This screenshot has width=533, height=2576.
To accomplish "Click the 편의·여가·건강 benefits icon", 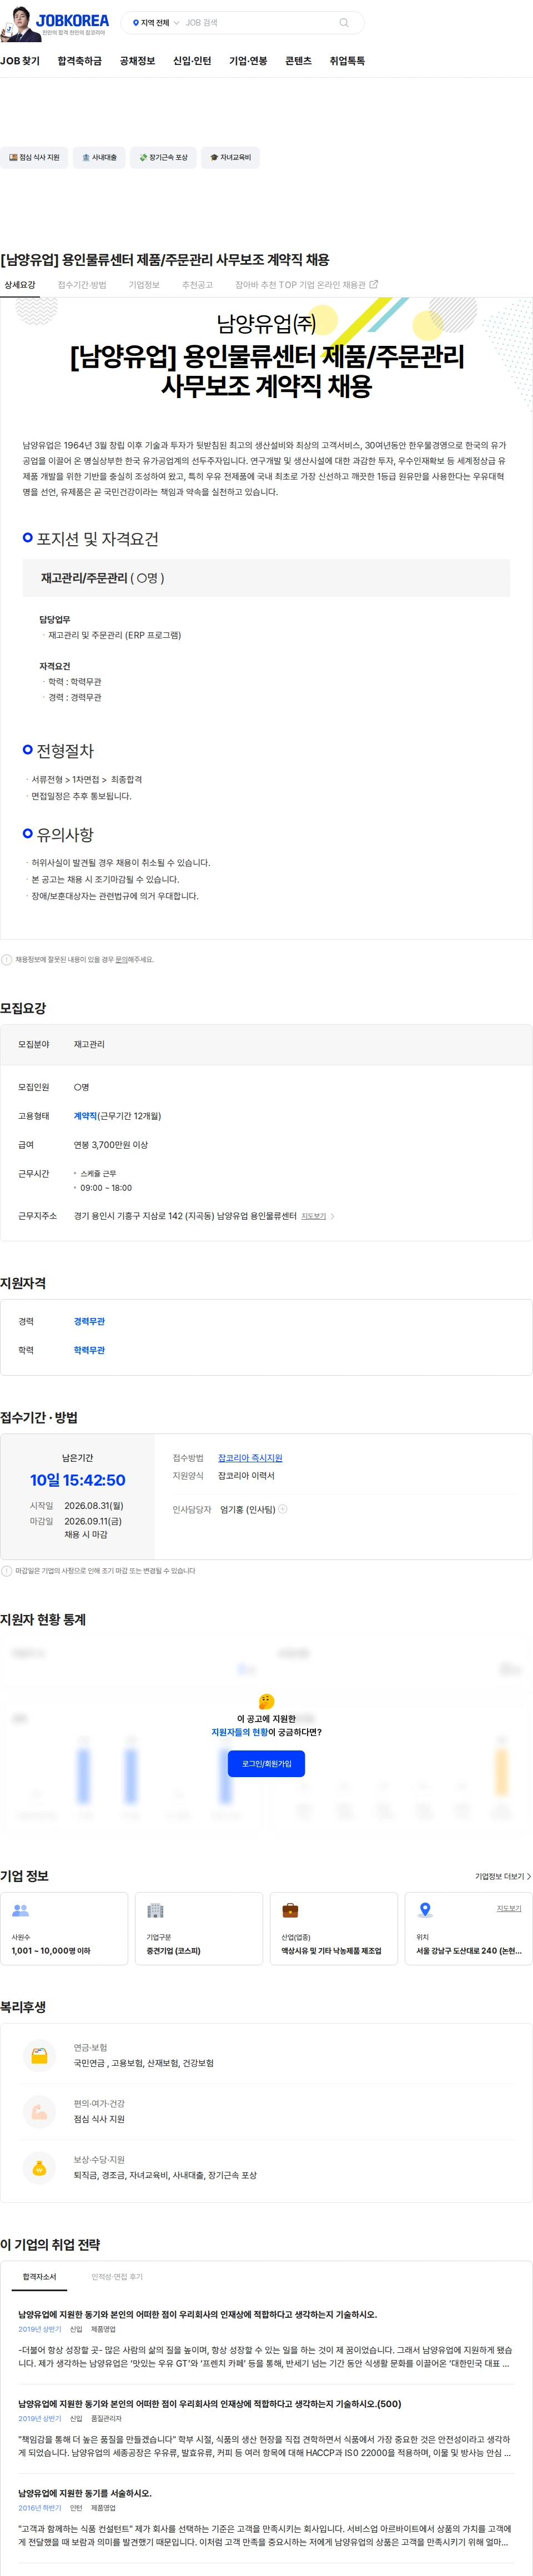I will tap(39, 2111).
